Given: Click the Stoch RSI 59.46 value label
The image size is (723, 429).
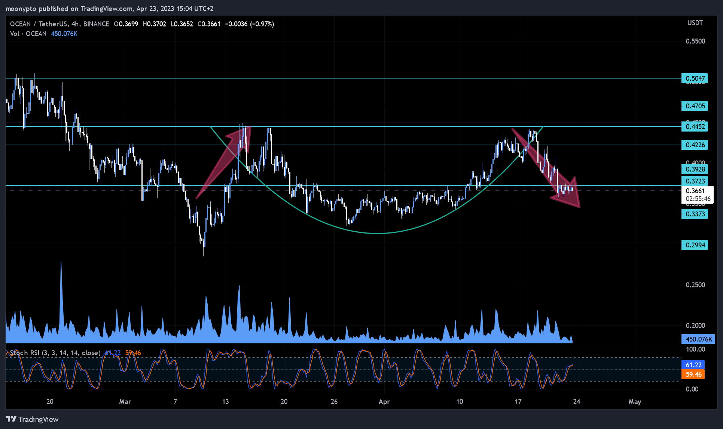Looking at the screenshot, I should pos(693,374).
